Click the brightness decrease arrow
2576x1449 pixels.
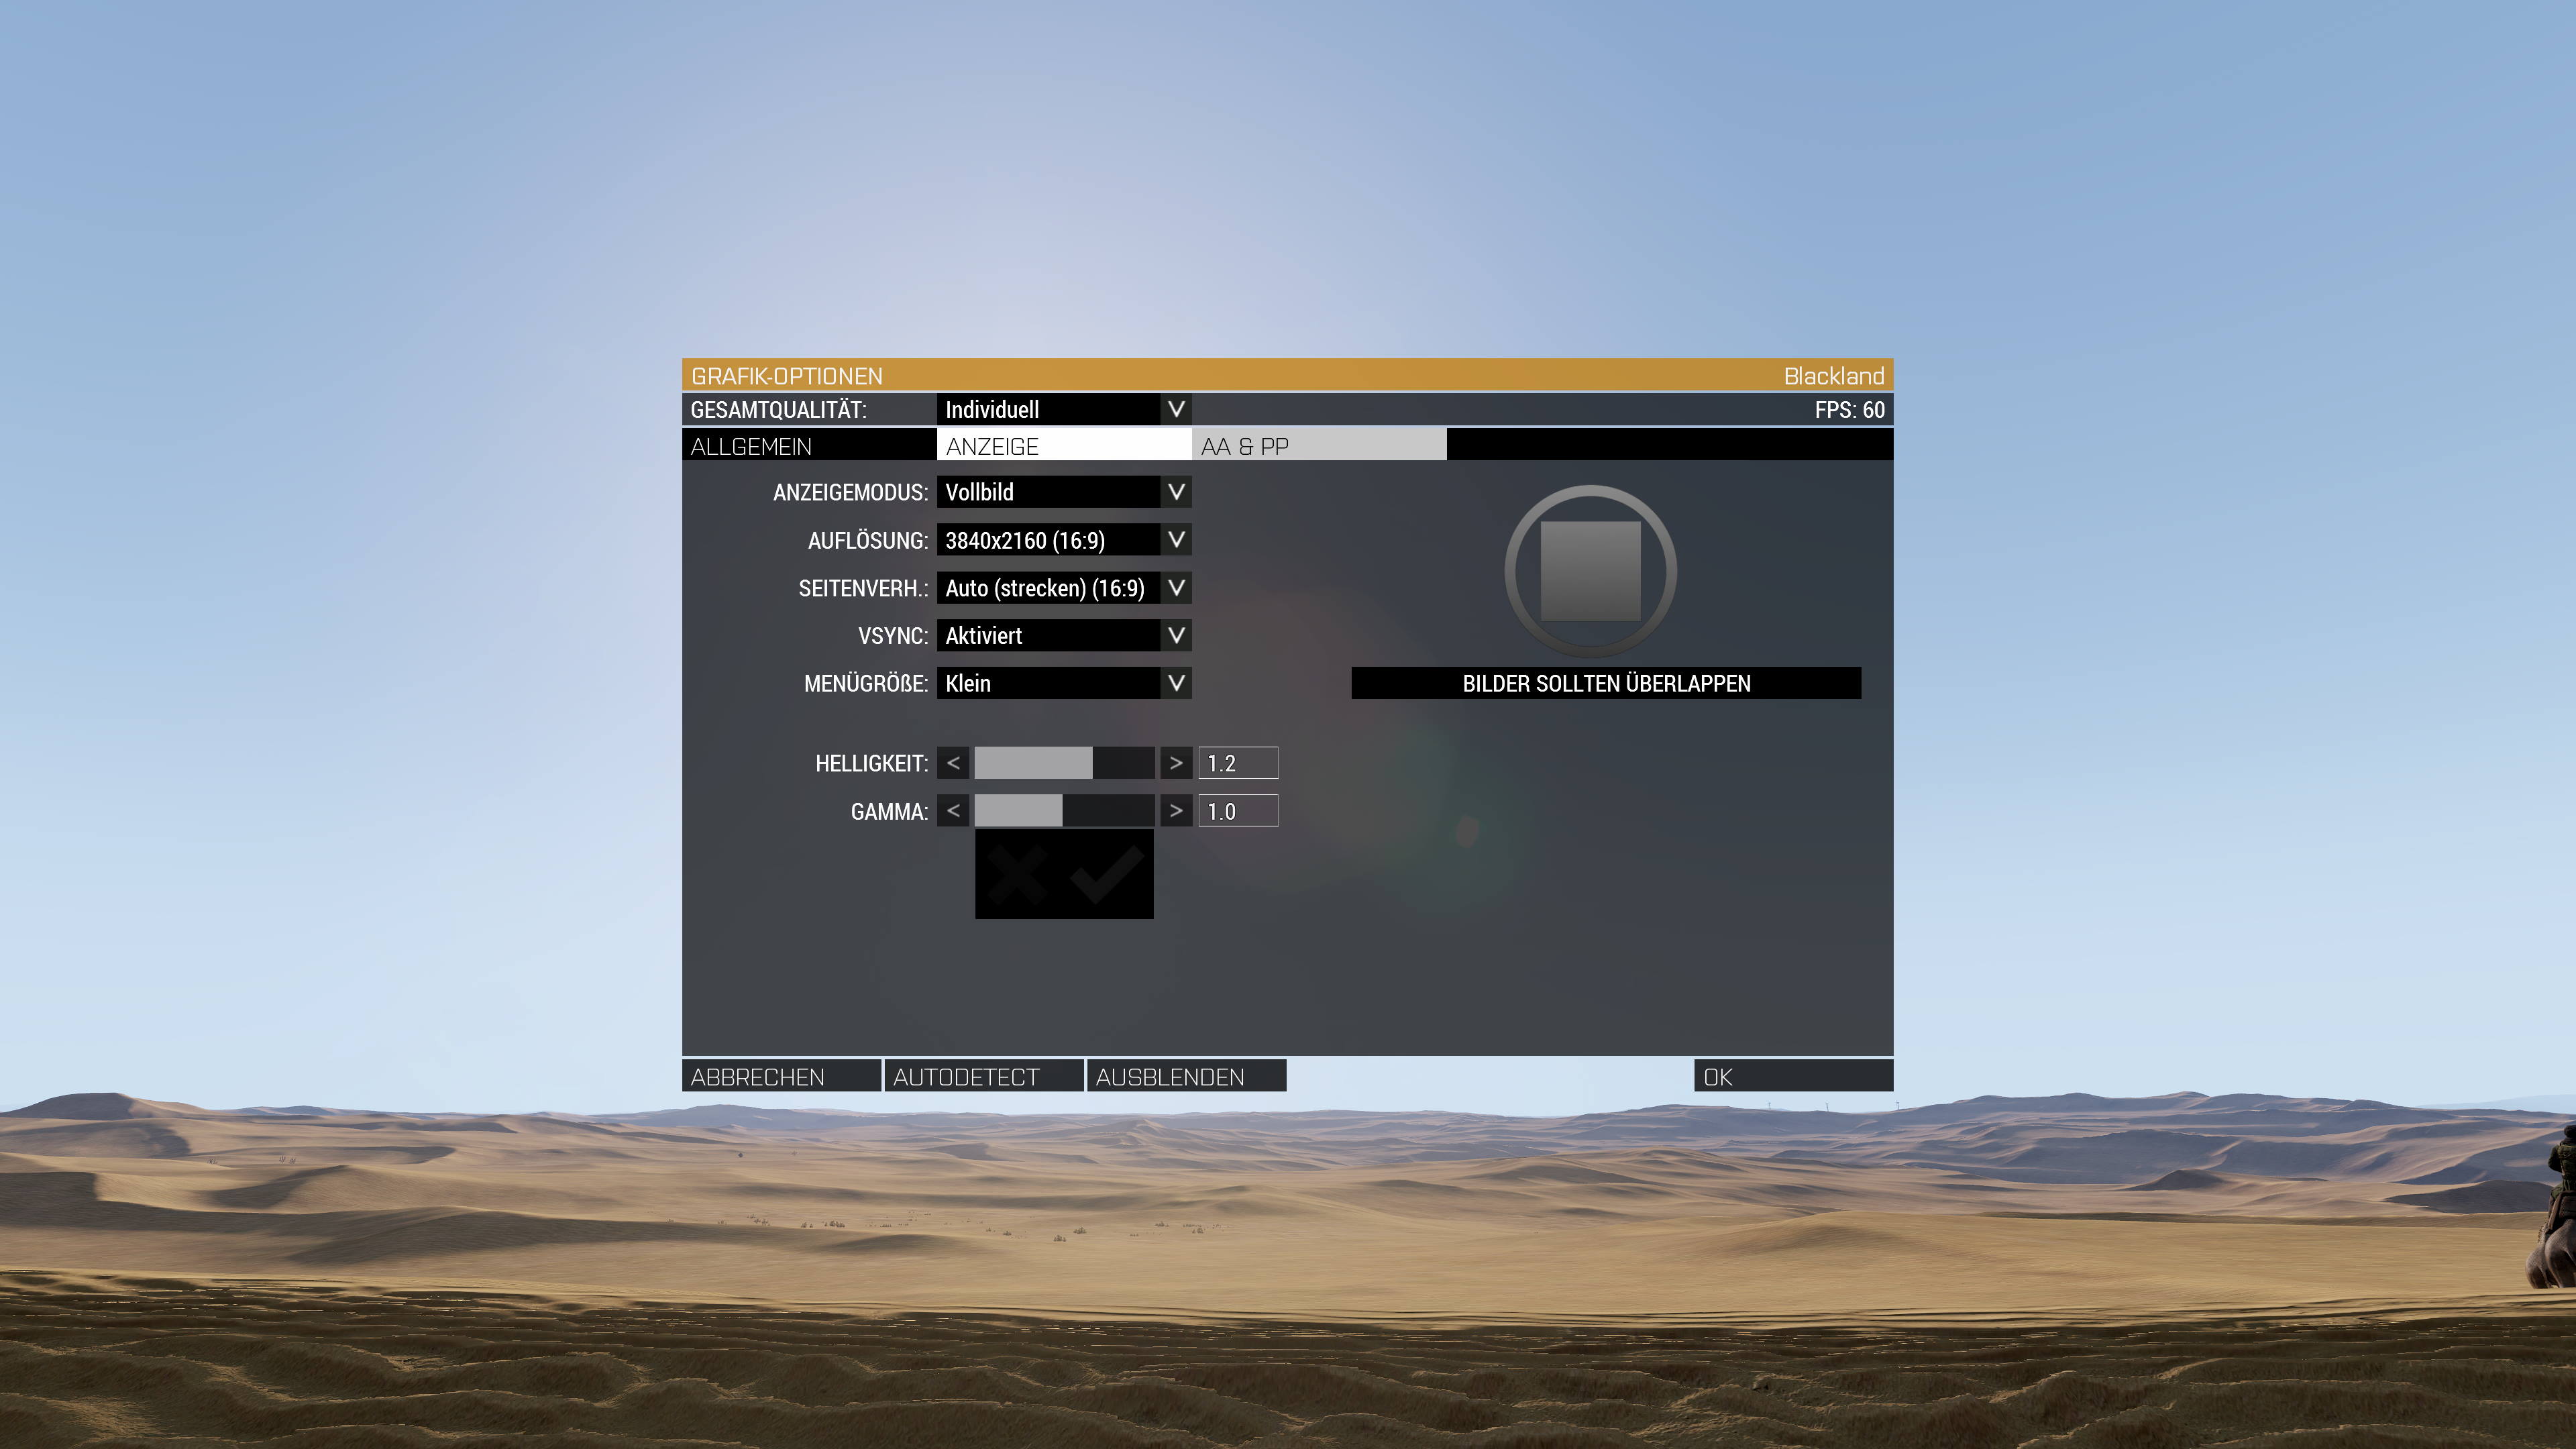(x=953, y=763)
